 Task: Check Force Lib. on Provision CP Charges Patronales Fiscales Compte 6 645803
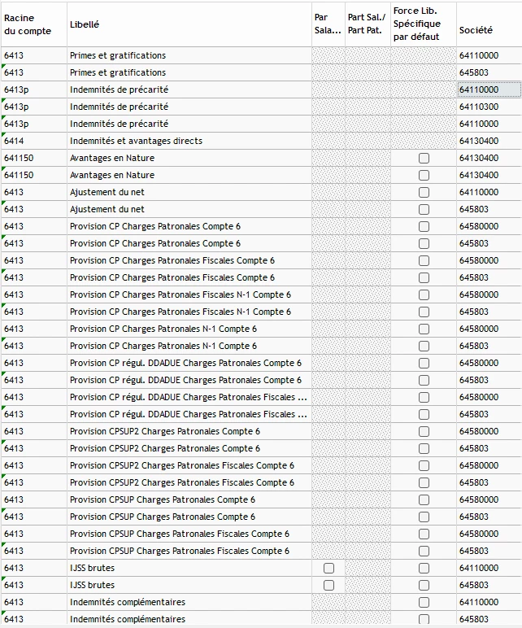[x=424, y=277]
